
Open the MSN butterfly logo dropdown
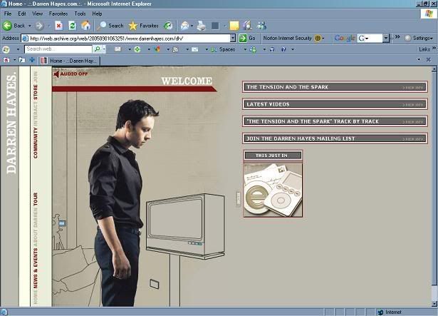(18, 49)
